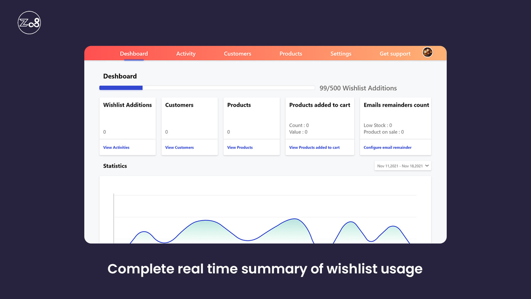This screenshot has width=531, height=299.
Task: Select the Deshboard tab
Action: click(x=134, y=54)
